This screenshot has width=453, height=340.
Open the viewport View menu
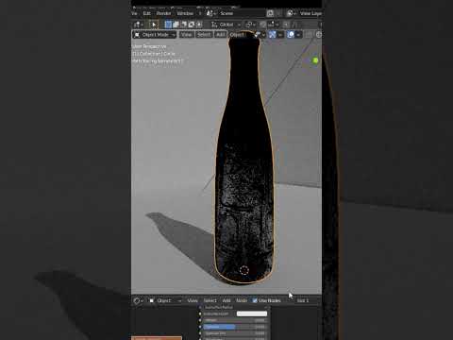coord(186,35)
